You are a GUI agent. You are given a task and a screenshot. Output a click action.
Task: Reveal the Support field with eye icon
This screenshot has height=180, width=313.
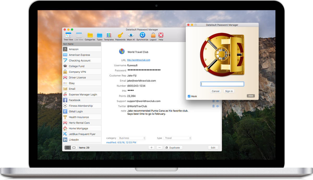click(x=218, y=101)
